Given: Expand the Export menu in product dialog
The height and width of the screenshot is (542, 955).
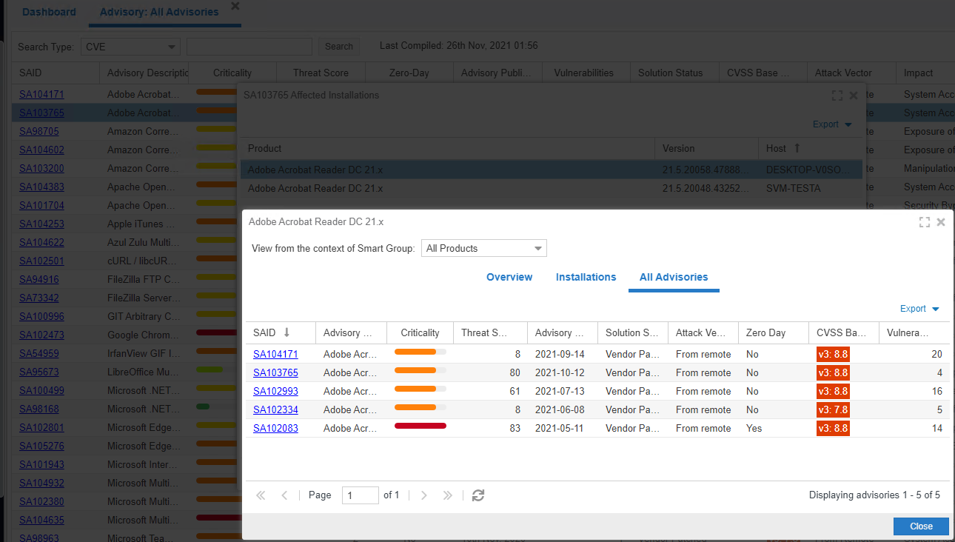Looking at the screenshot, I should 919,309.
